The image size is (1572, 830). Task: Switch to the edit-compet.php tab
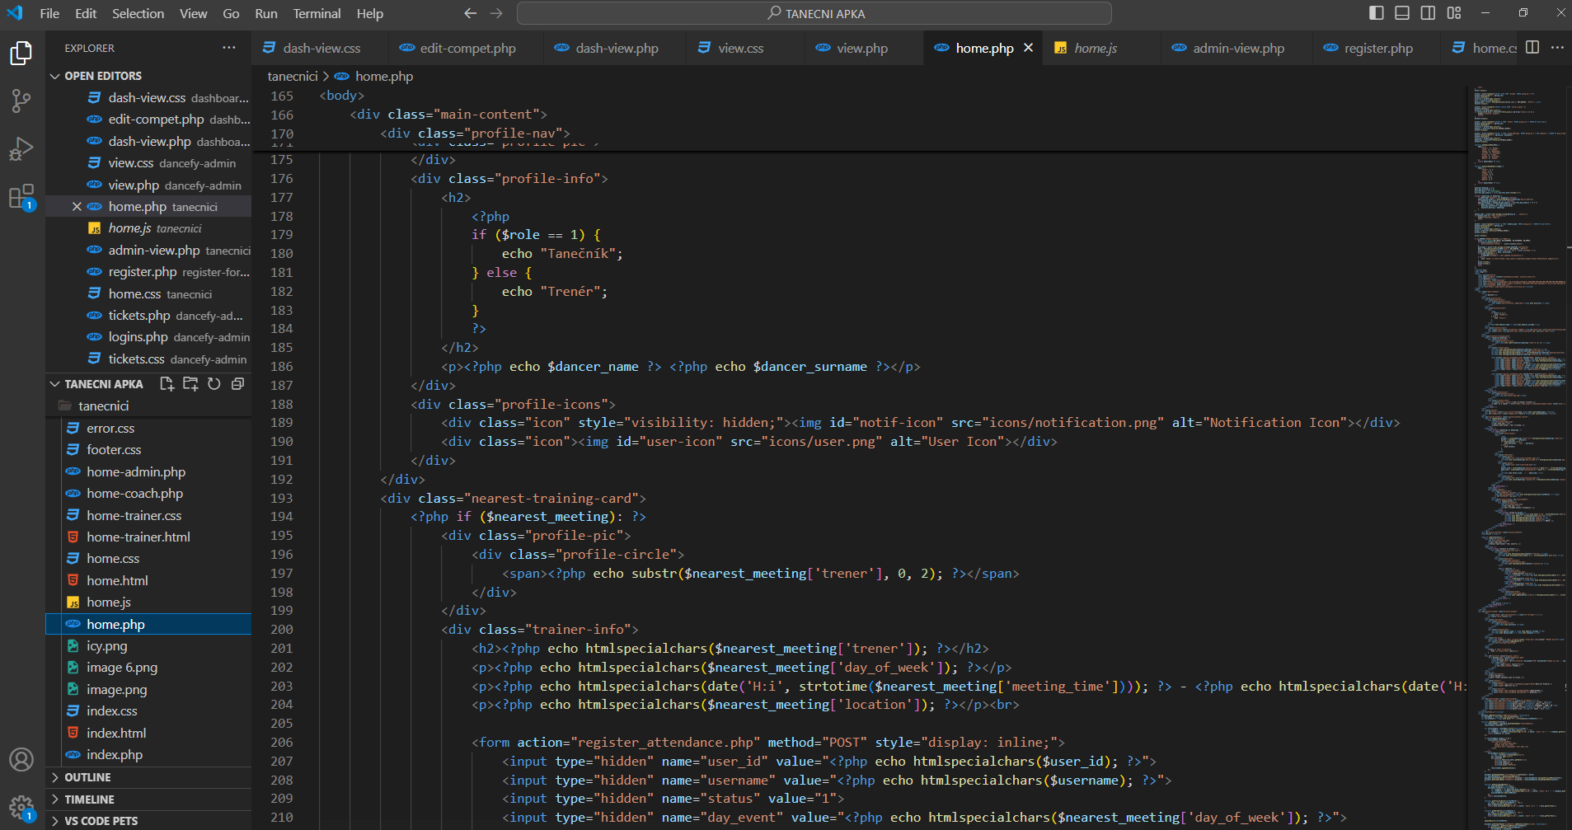(x=467, y=48)
